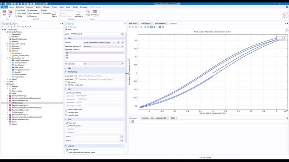Screen dimensions: 289x162
Task: Toggle the Two y-axes checkbox
Action: pos(66,82)
